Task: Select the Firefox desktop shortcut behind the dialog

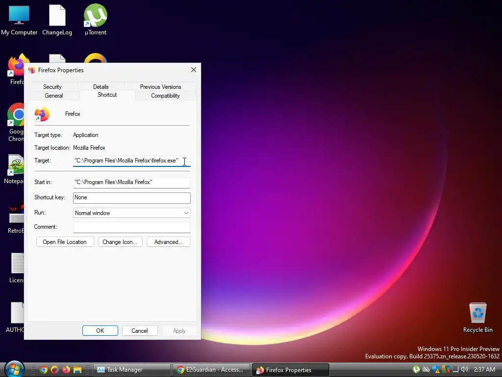Action: click(17, 69)
